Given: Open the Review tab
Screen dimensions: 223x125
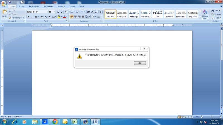Looking at the screenshot, I should tap(72, 6).
